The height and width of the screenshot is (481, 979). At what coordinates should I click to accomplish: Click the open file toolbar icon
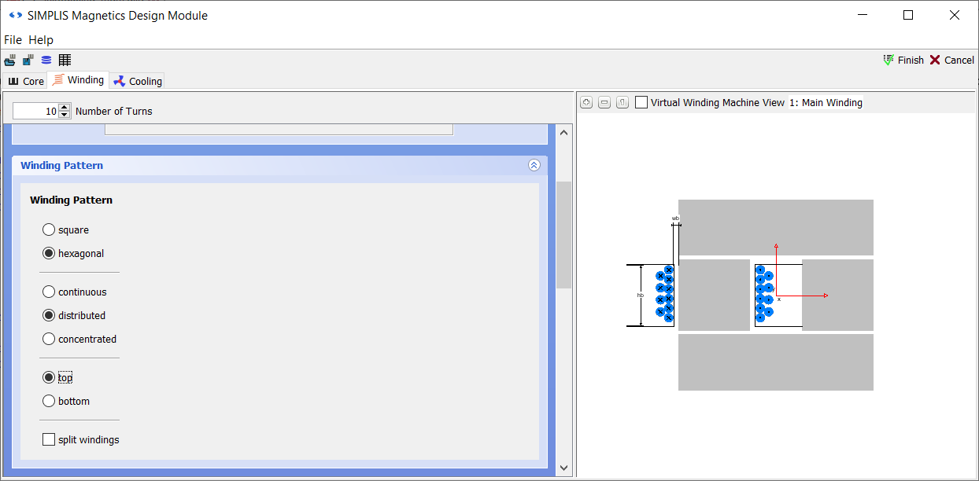pyautogui.click(x=10, y=60)
